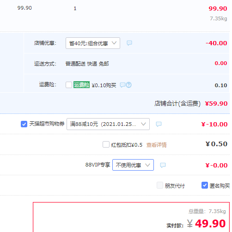This screenshot has width=232, height=232.
Task: Uncheck the 天猫超市购物券 checkbox
Action: 24,124
